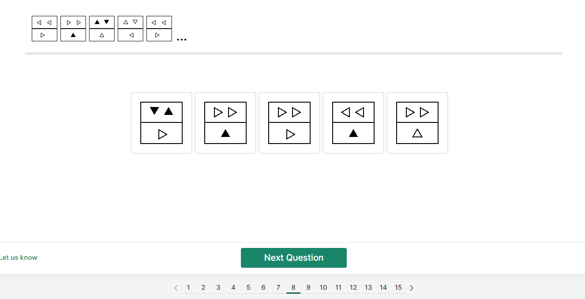Open the Let us know link
The image size is (585, 299).
(x=19, y=258)
